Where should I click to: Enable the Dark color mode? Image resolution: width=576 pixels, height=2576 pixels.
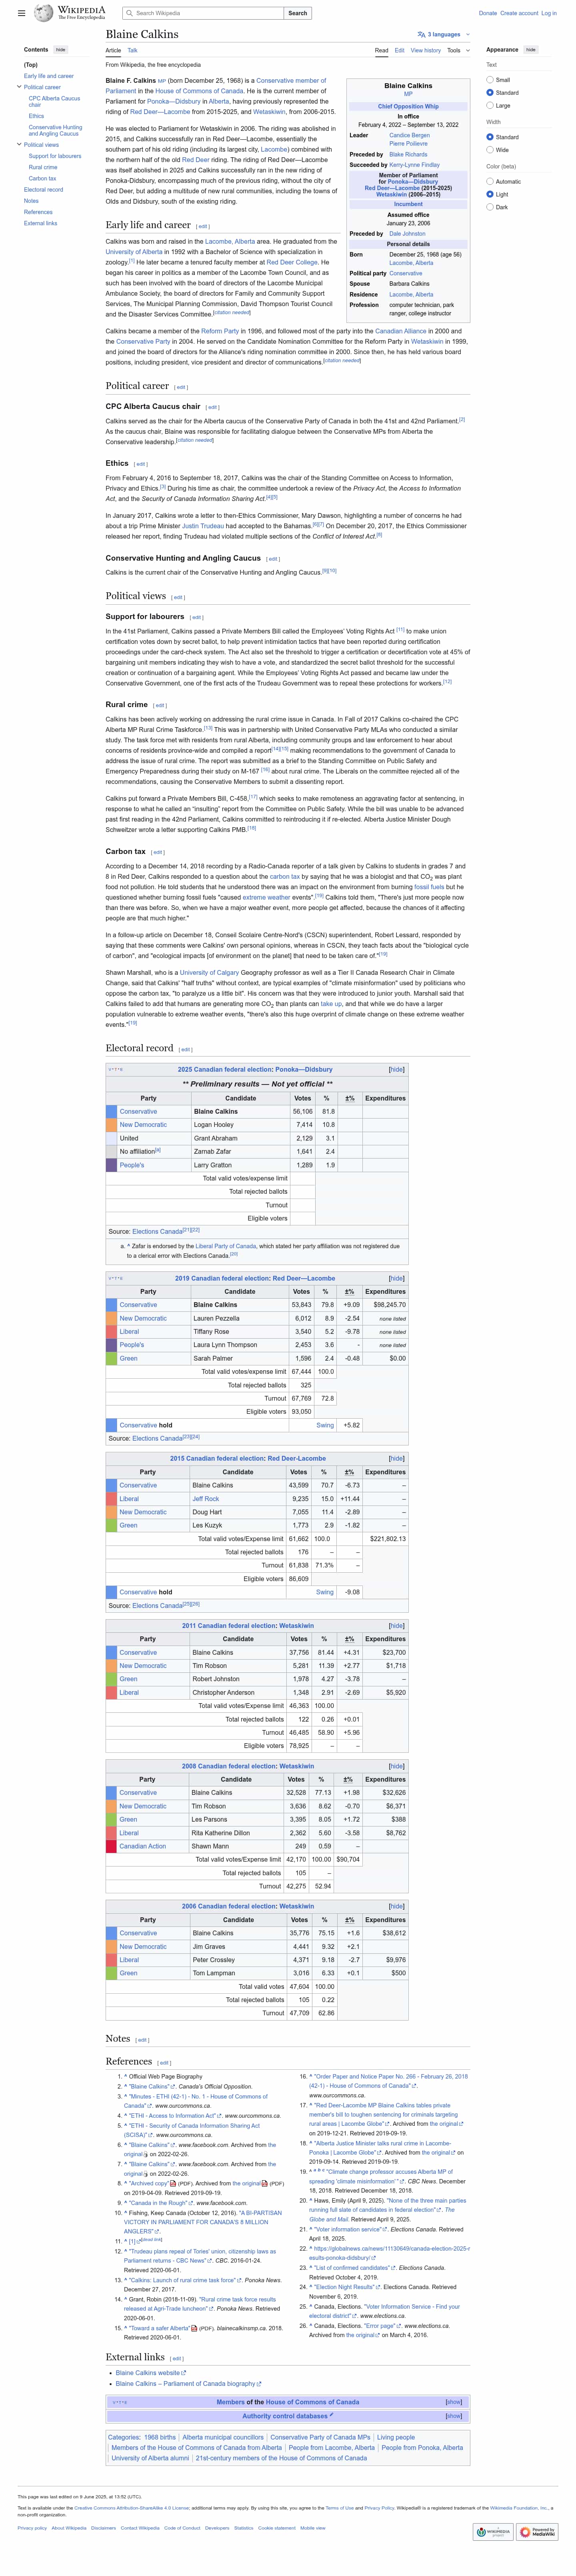click(490, 207)
